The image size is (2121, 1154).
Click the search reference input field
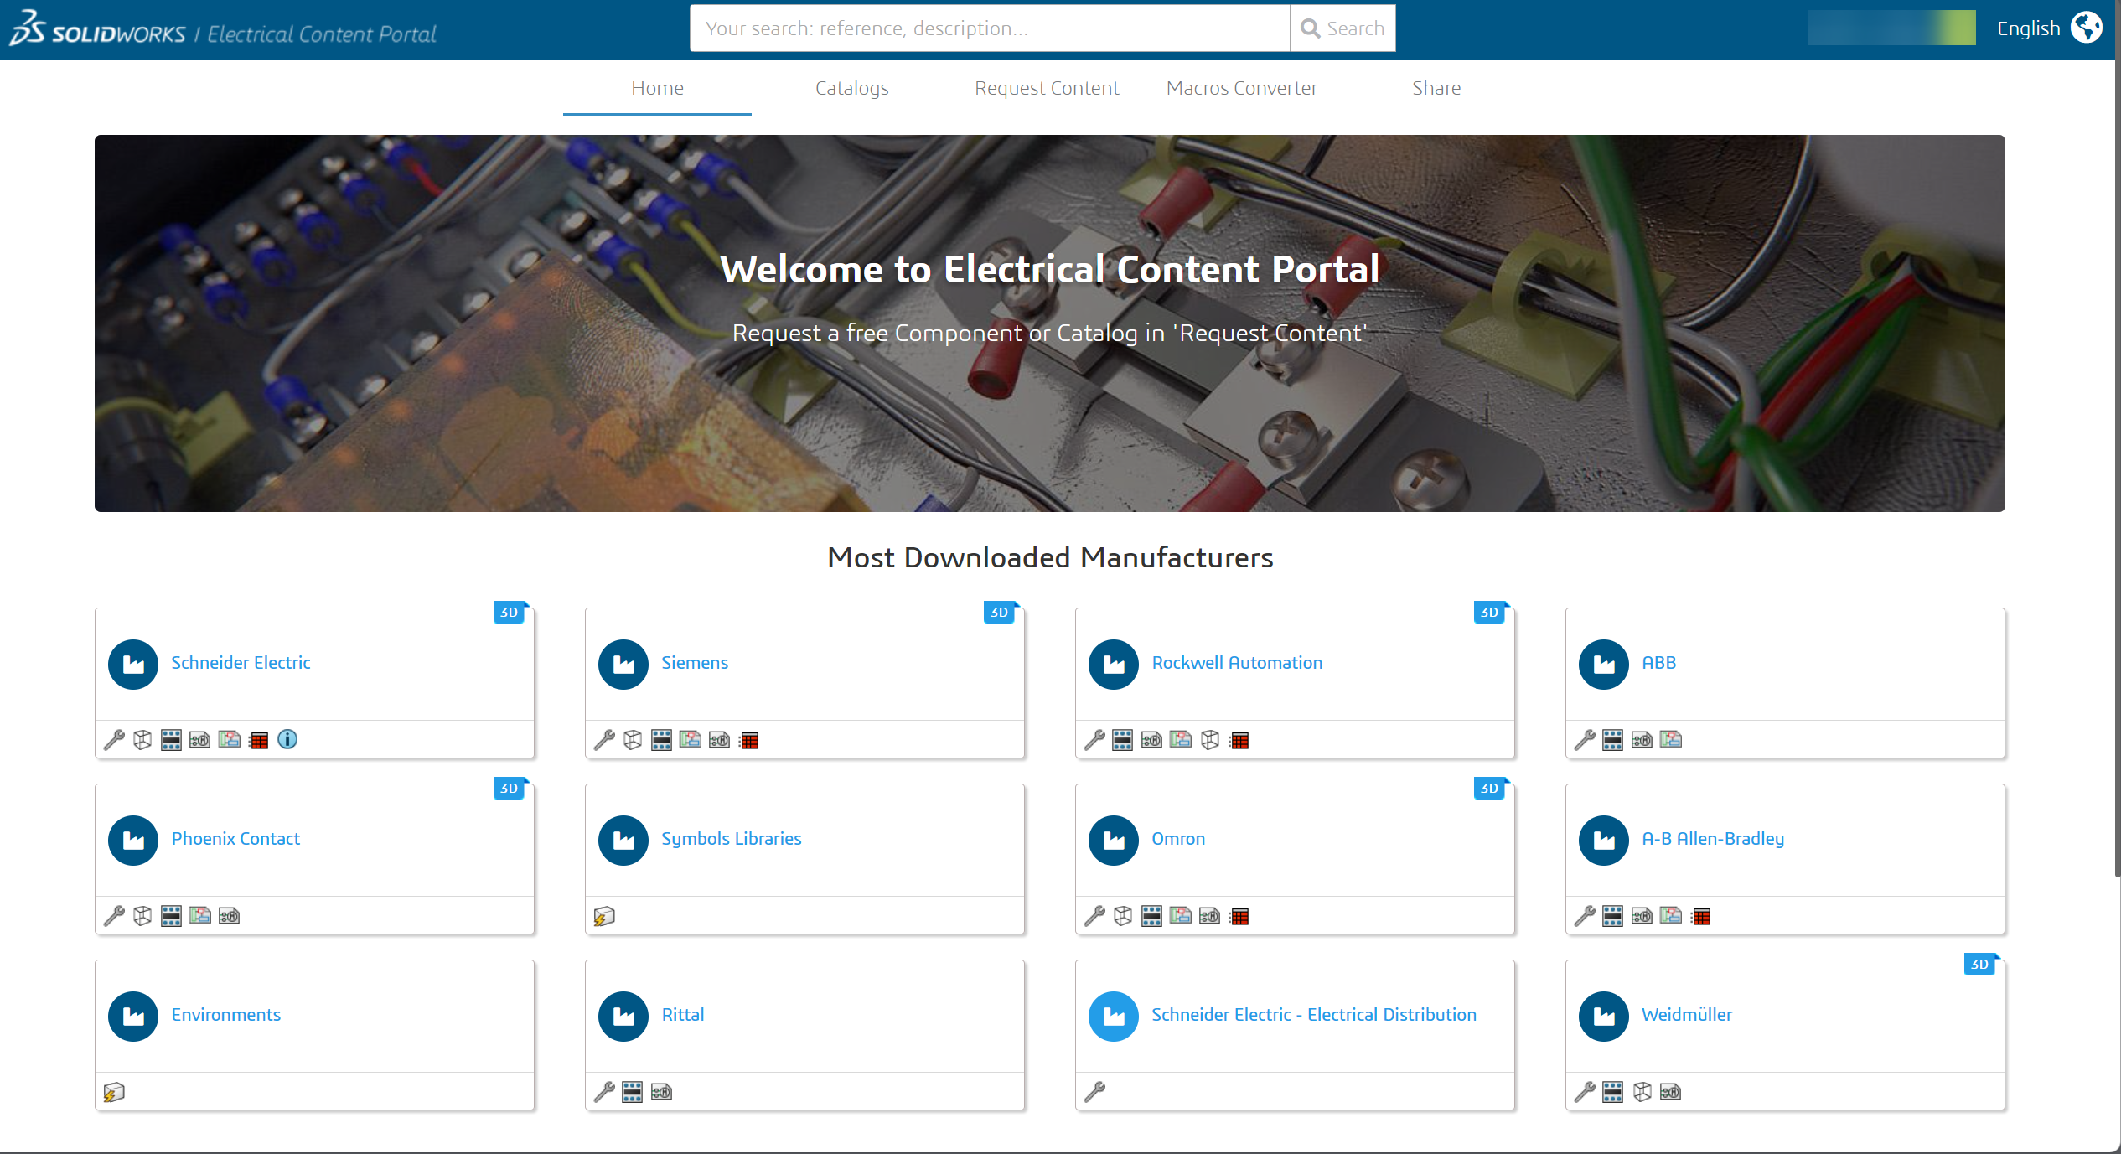[x=990, y=28]
